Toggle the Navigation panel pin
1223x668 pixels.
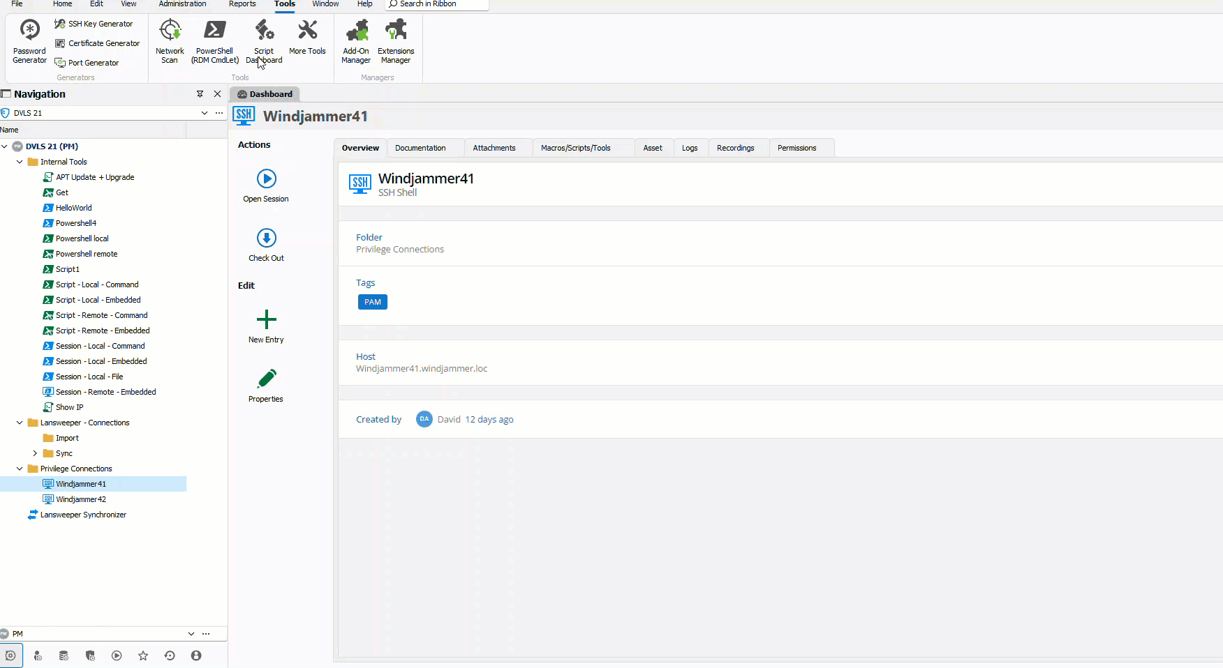coord(200,94)
